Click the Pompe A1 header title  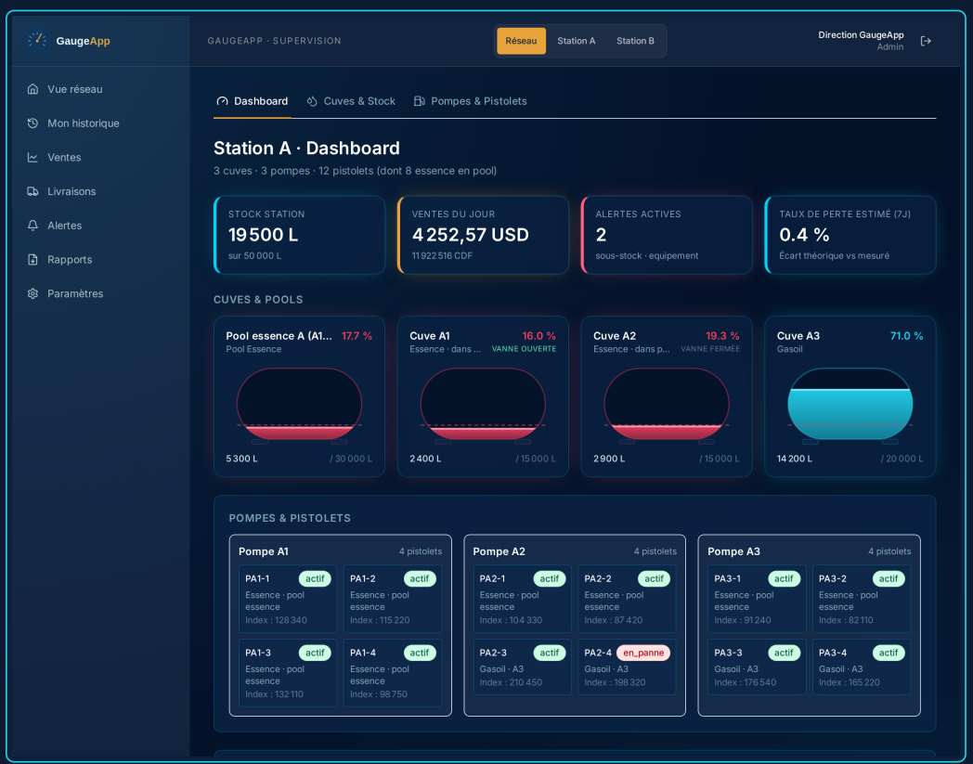[263, 551]
